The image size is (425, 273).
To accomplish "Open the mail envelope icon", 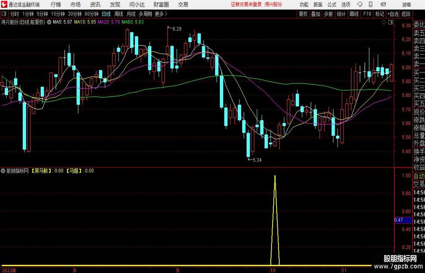I will tap(383, 4).
